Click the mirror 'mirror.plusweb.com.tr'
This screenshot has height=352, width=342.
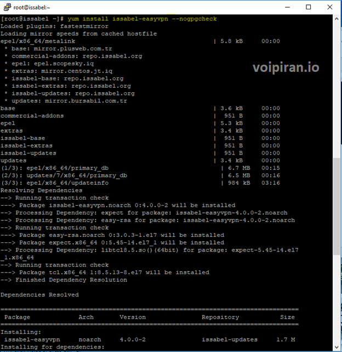coord(73,49)
